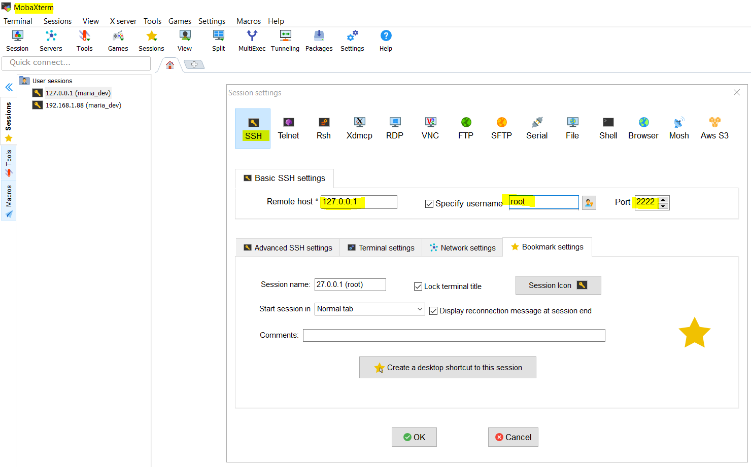This screenshot has height=467, width=751.
Task: Select the Aws S3 session type
Action: tap(714, 128)
